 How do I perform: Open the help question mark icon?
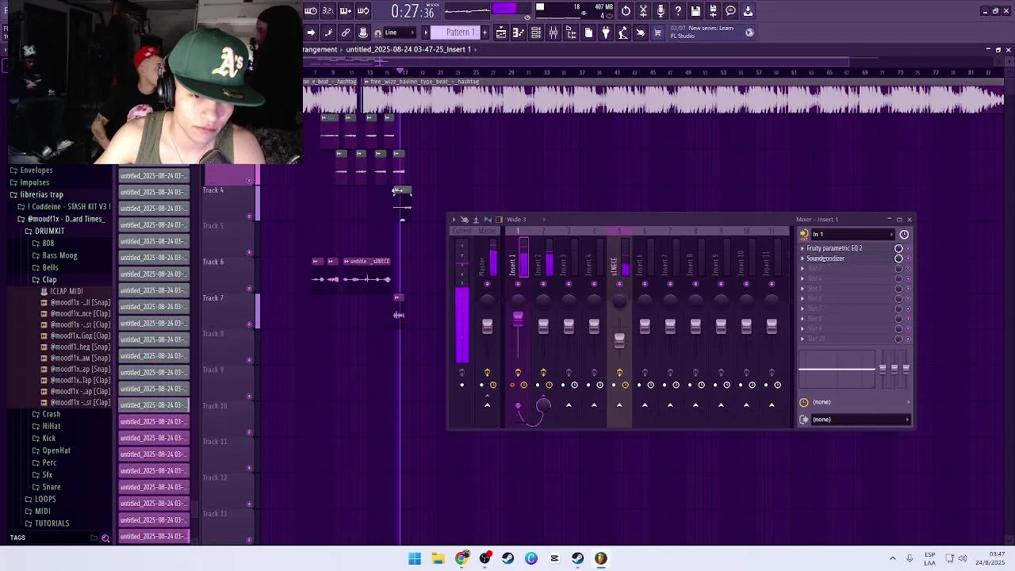(678, 11)
